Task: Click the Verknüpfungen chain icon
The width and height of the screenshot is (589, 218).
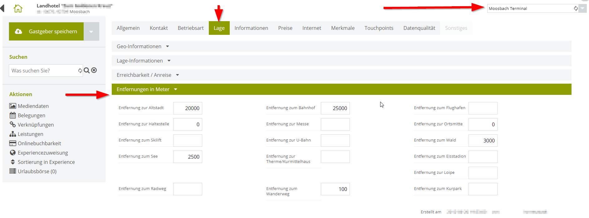Action: click(x=13, y=124)
